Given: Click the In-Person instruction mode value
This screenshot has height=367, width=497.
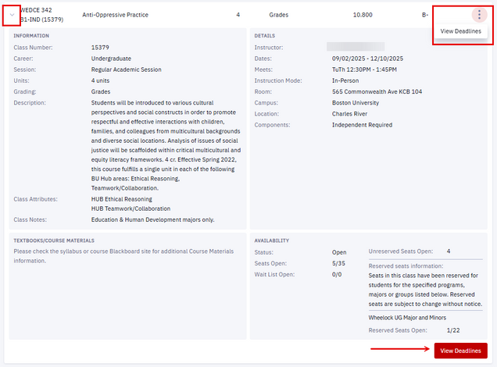Looking at the screenshot, I should 345,80.
